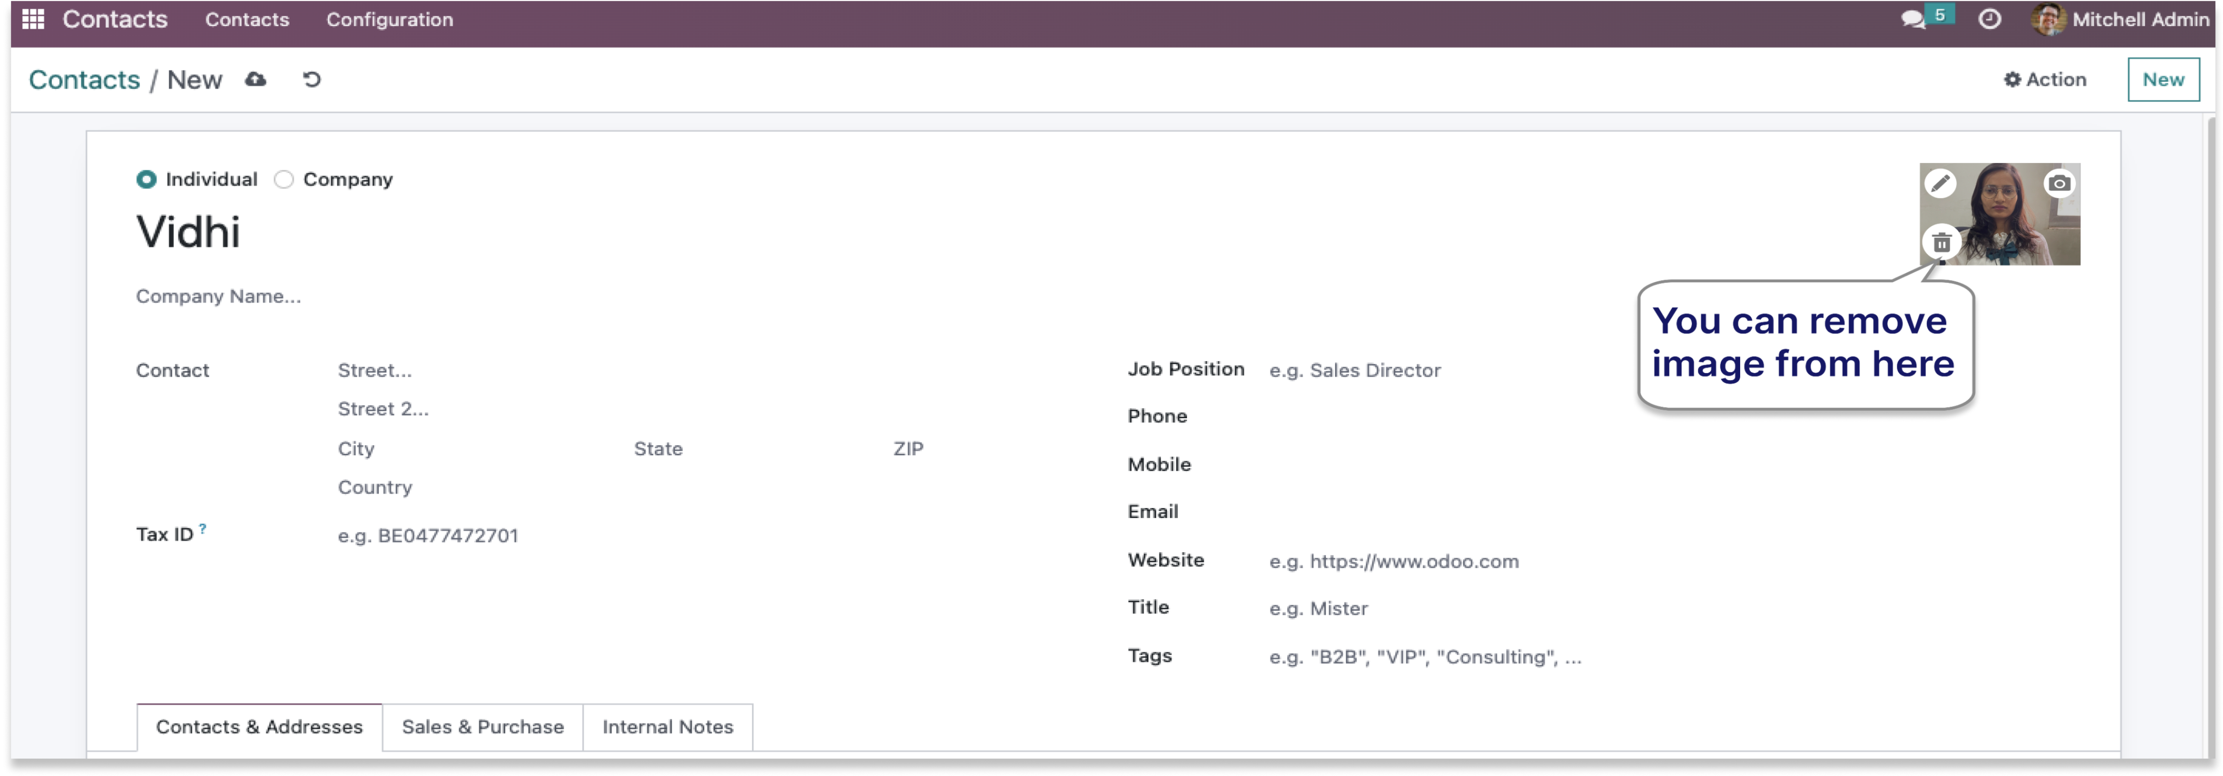Image resolution: width=2223 pixels, height=776 pixels.
Task: Click the pencil edit image icon
Action: [1940, 183]
